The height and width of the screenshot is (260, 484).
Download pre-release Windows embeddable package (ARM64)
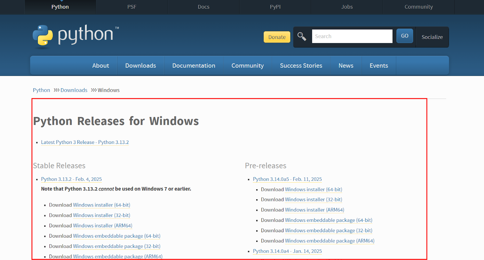(x=330, y=241)
